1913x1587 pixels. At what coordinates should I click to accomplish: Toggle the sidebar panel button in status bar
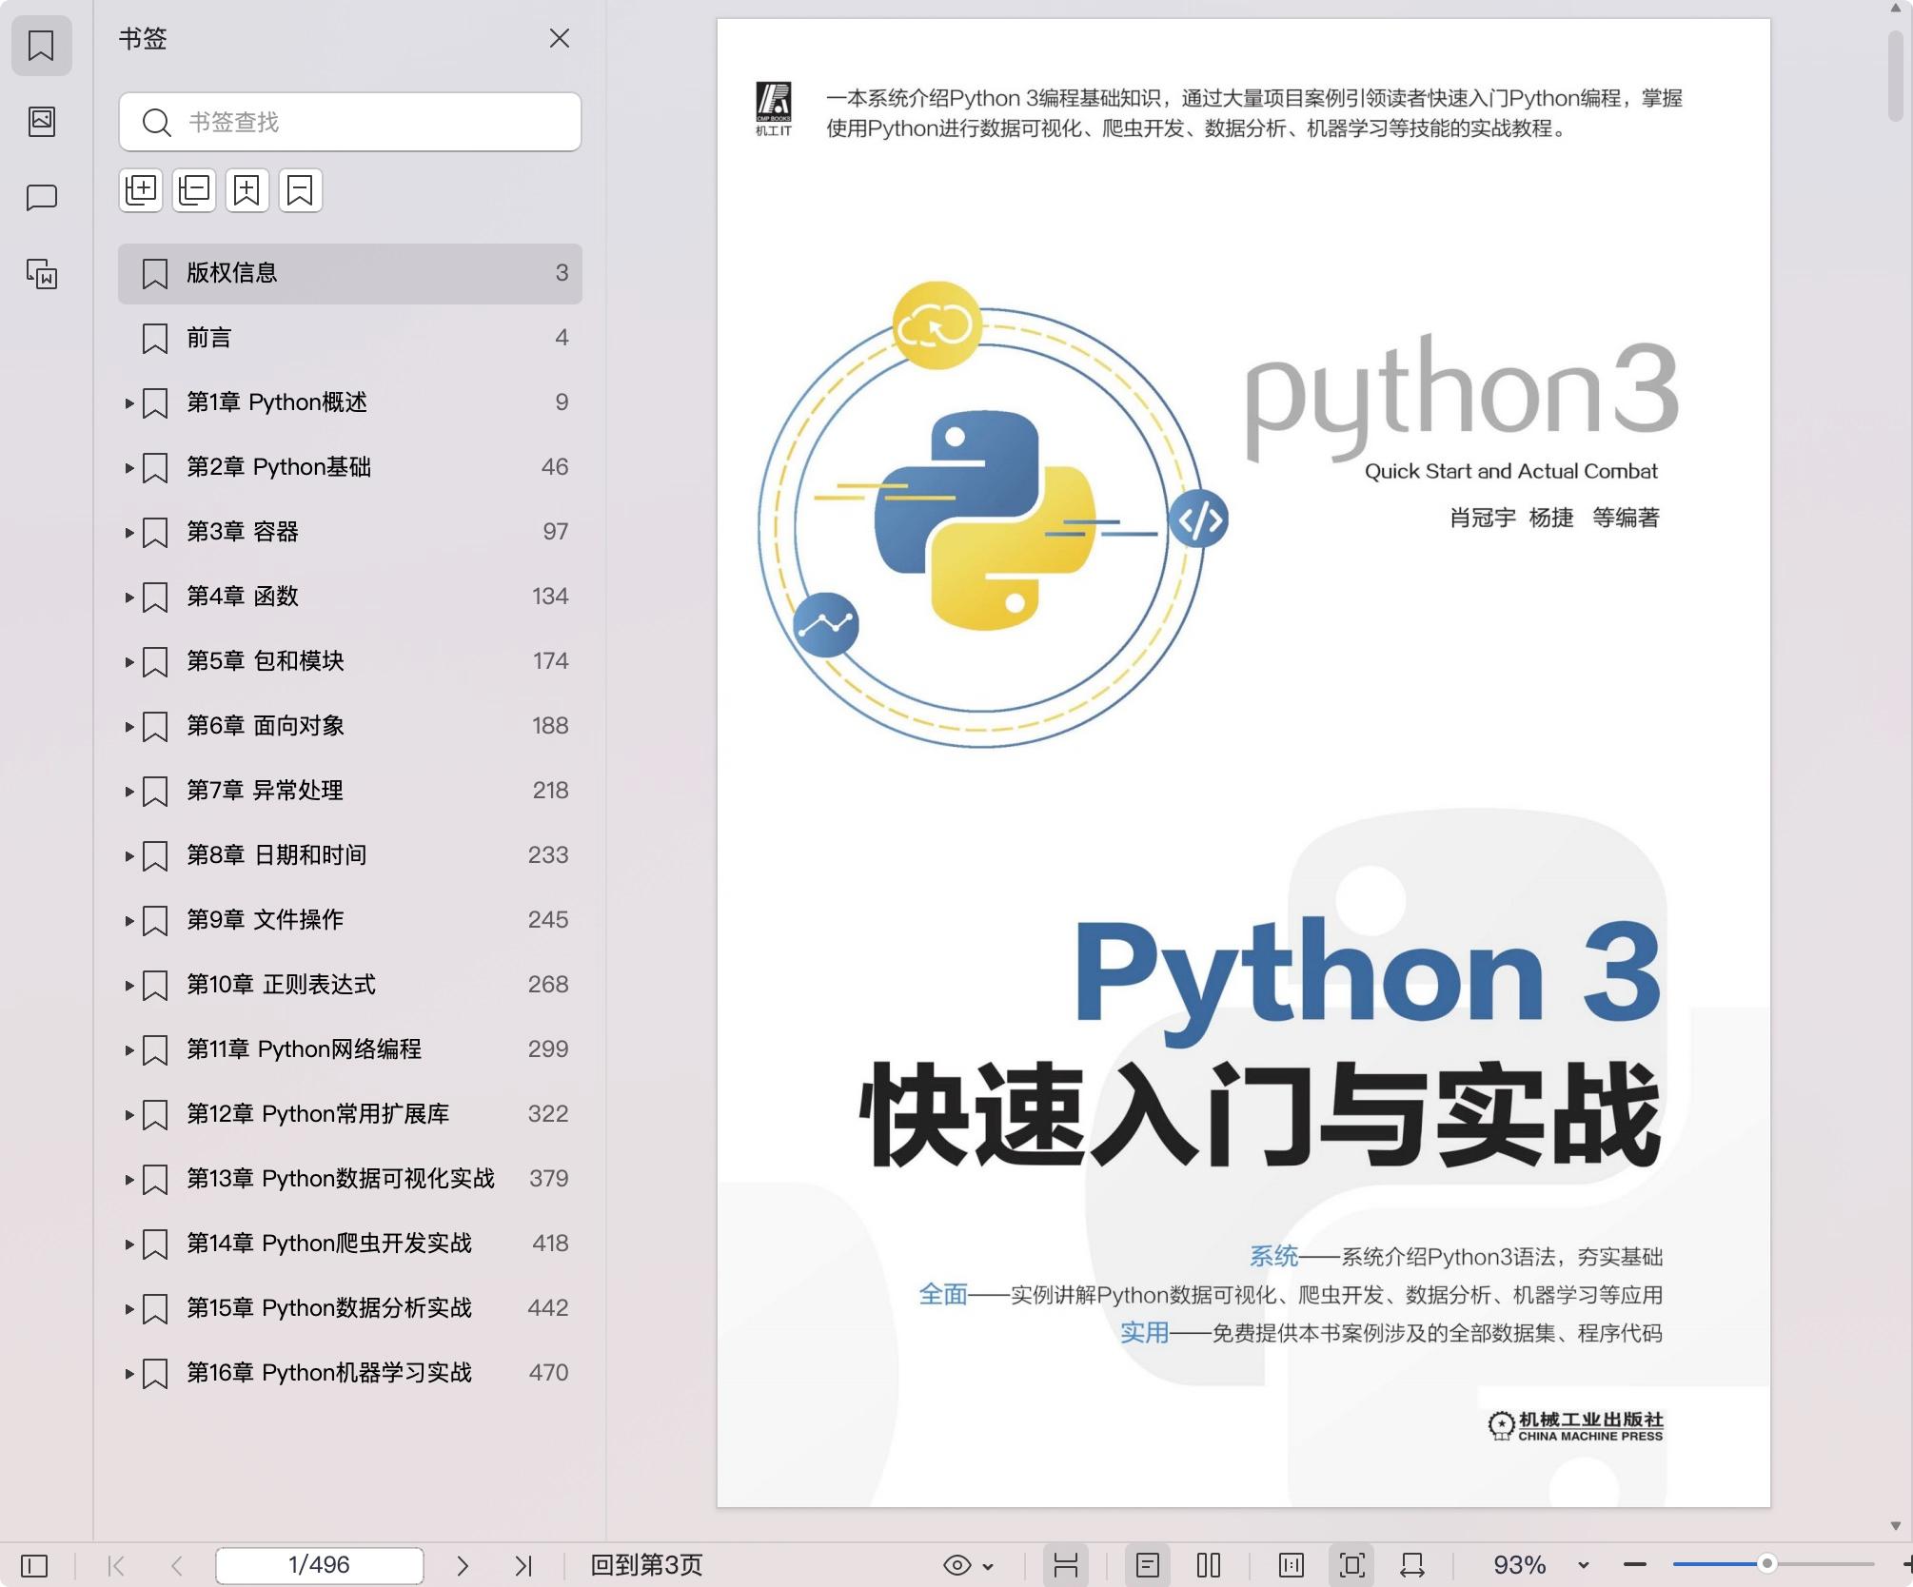coord(34,1565)
